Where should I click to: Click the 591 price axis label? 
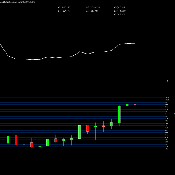coord(167,140)
